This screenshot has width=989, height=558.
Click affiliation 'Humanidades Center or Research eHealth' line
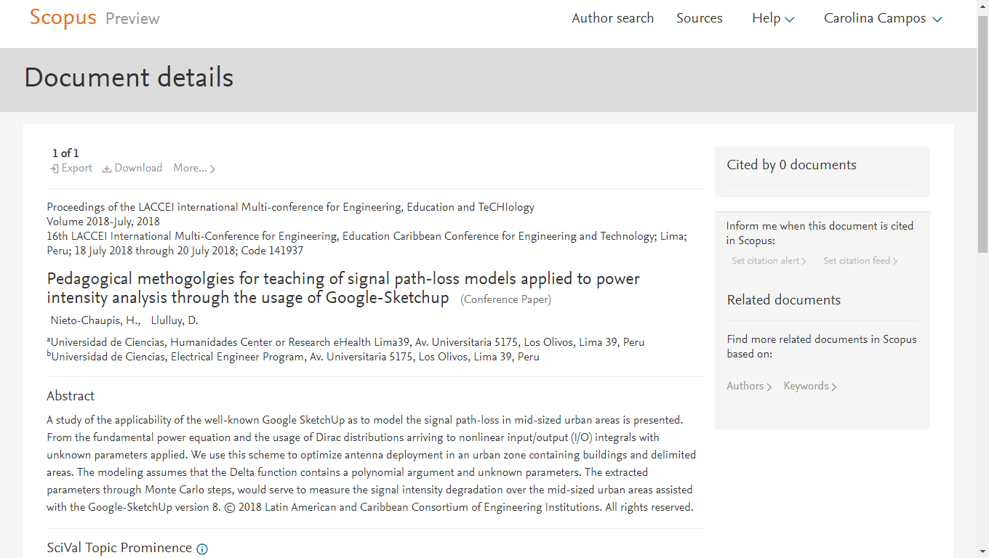coord(345,342)
